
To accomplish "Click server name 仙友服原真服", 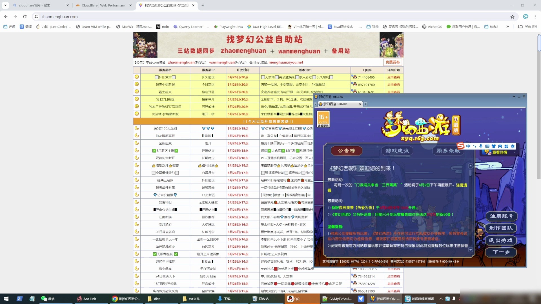I will tap(165, 136).
